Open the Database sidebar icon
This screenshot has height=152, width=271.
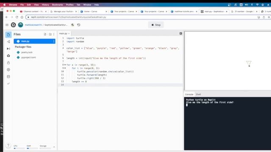click(x=8, y=76)
